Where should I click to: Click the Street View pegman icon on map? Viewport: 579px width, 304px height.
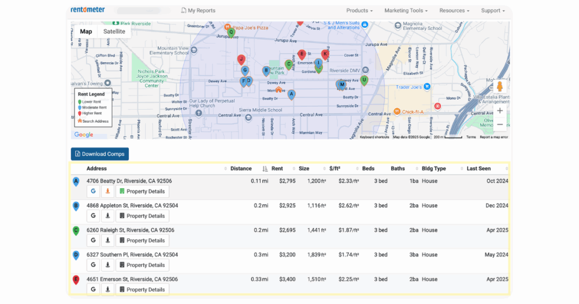[x=499, y=87]
